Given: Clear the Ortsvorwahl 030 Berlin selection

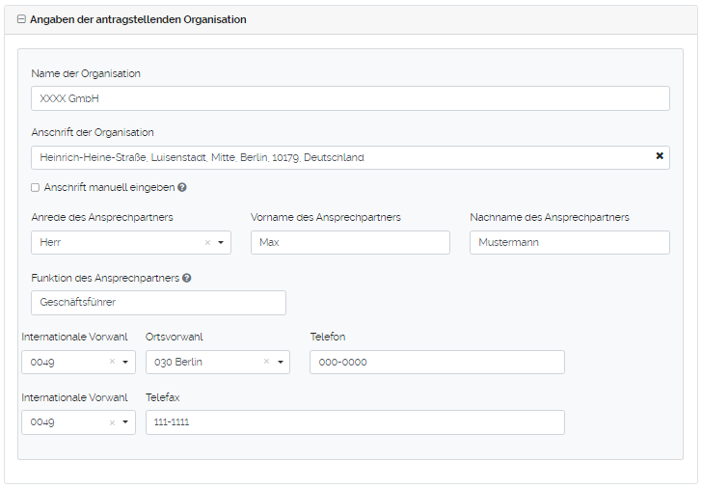Looking at the screenshot, I should click(x=266, y=363).
